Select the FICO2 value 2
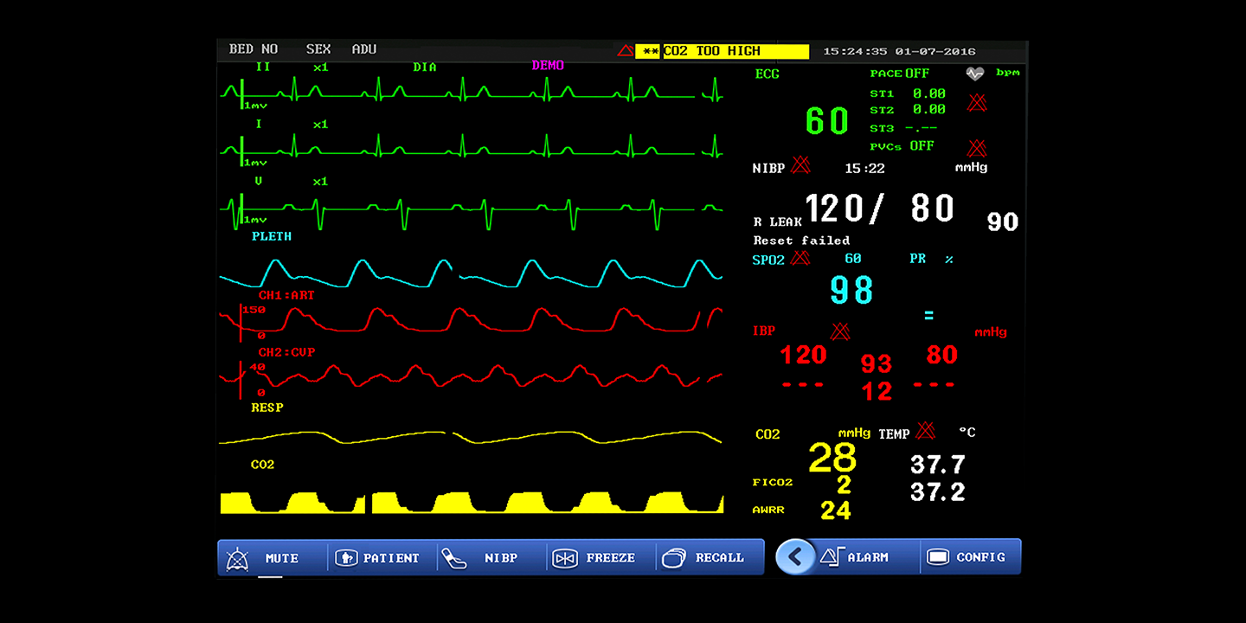The height and width of the screenshot is (623, 1246). [845, 485]
